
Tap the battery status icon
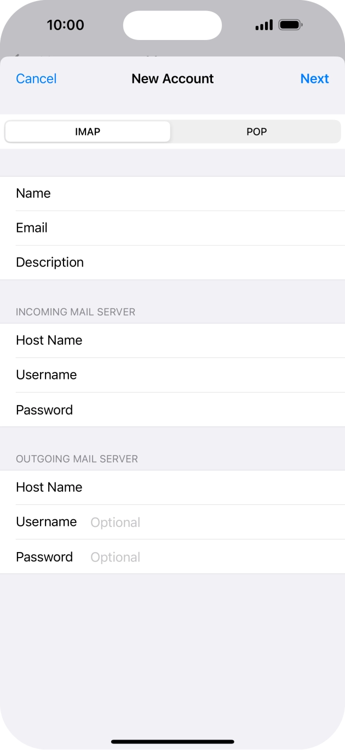coord(289,25)
